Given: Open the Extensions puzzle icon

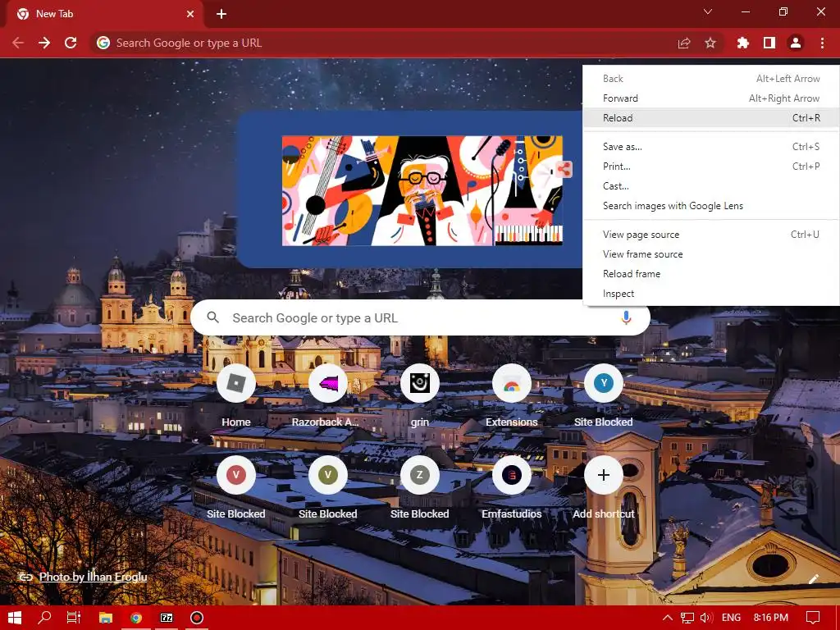Looking at the screenshot, I should point(743,43).
